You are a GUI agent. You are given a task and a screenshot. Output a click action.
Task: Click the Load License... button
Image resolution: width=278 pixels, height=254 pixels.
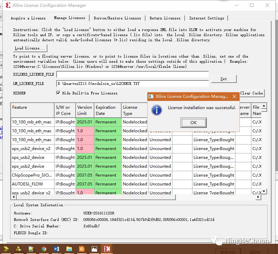(x=30, y=48)
